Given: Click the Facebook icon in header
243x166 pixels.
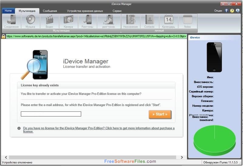Looking at the screenshot, I should 226,11.
